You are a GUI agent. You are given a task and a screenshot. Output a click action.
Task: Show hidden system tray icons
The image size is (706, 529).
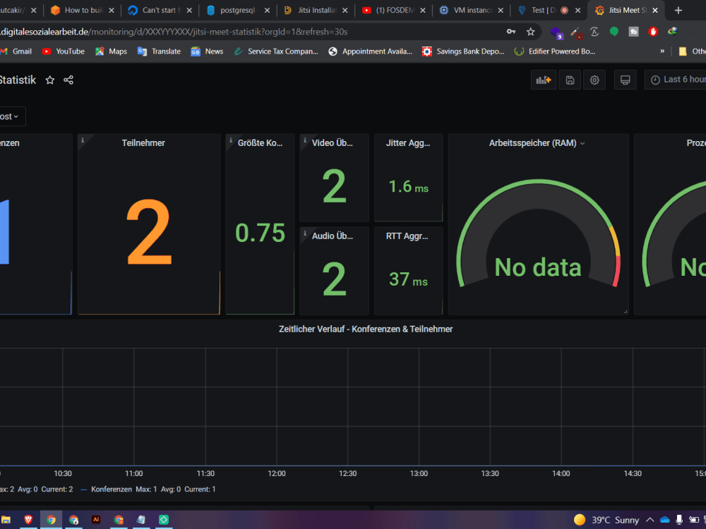pos(650,520)
